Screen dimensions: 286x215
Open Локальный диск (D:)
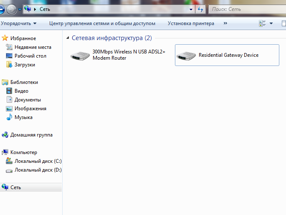(x=38, y=170)
